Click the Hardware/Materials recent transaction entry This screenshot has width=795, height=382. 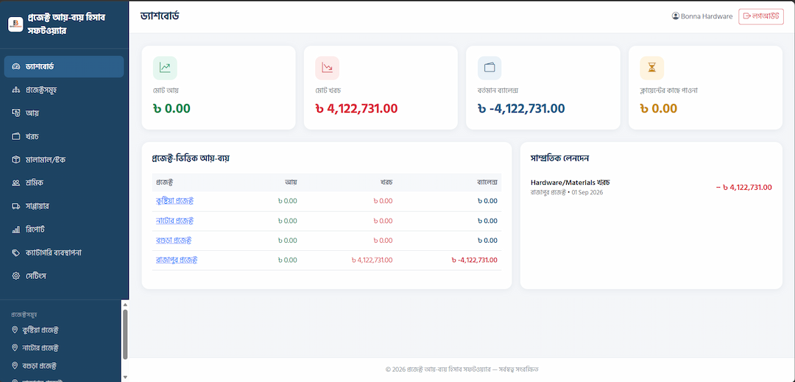pyautogui.click(x=651, y=187)
